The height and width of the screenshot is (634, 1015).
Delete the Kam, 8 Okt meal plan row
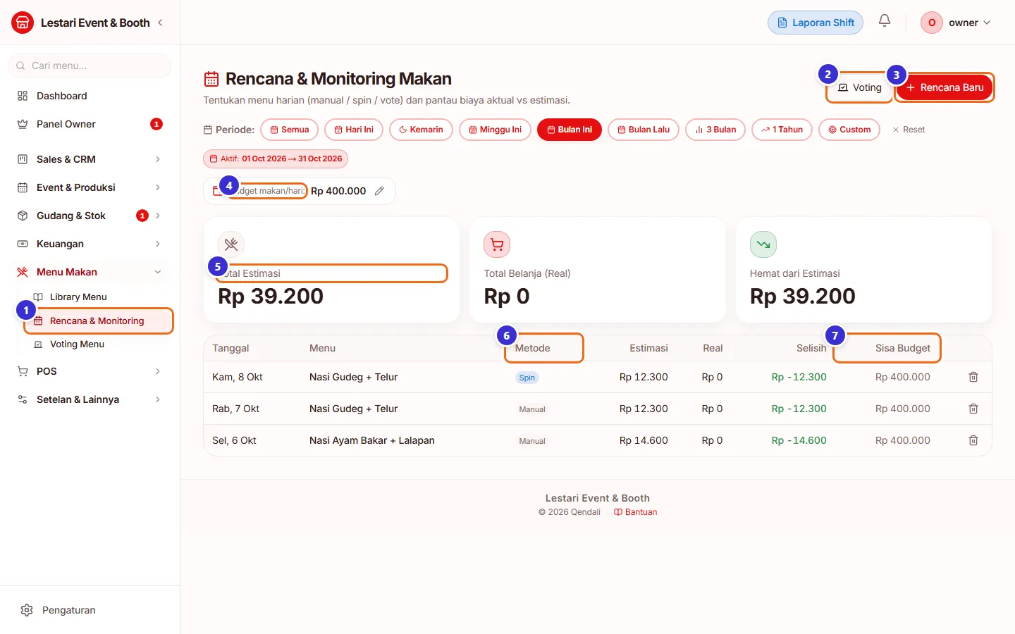coord(973,377)
